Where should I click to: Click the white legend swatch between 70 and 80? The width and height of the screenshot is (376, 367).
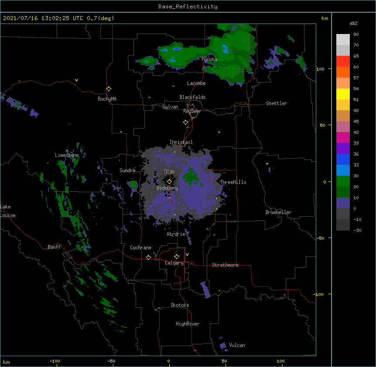(343, 40)
